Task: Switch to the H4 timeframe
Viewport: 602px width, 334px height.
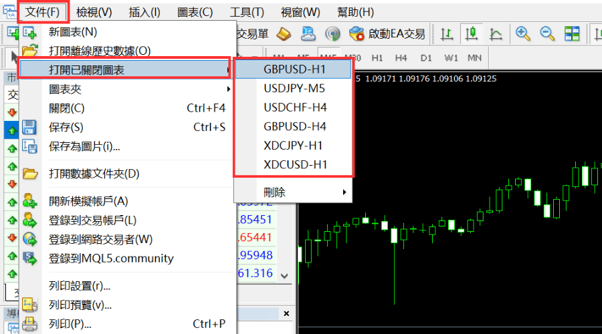Action: [x=401, y=58]
